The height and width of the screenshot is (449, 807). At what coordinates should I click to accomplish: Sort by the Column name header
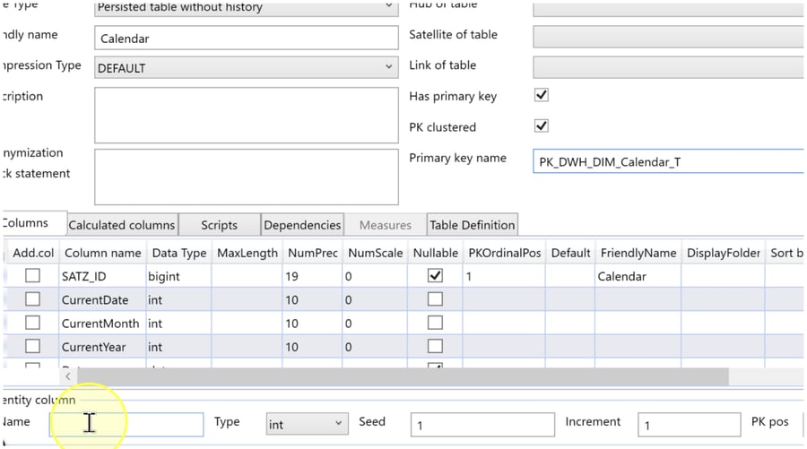[102, 253]
